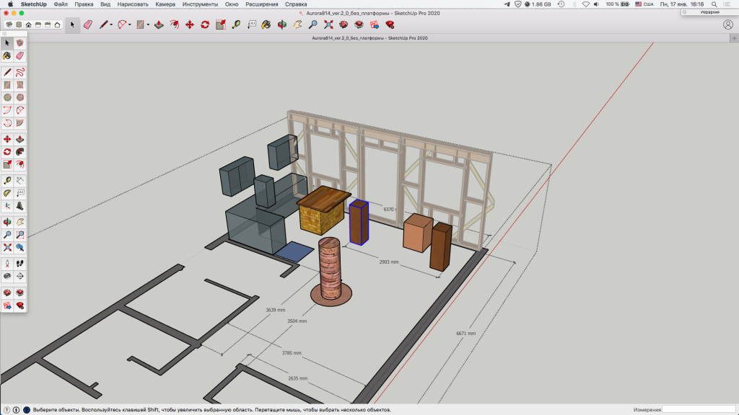
Task: Activate the Push/Pull tool in top toolbar
Action: pyautogui.click(x=159, y=24)
